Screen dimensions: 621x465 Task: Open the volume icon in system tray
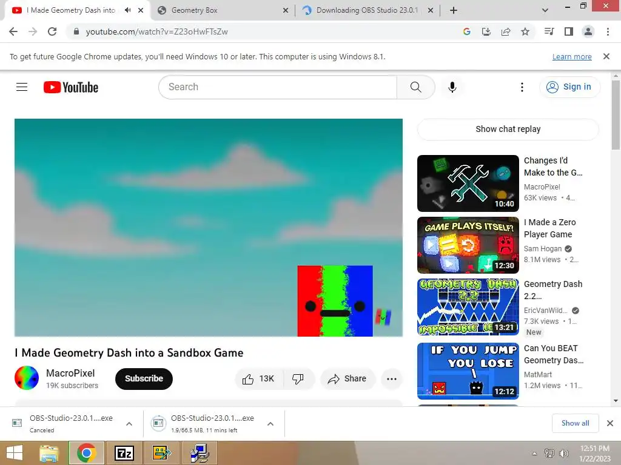pyautogui.click(x=563, y=453)
